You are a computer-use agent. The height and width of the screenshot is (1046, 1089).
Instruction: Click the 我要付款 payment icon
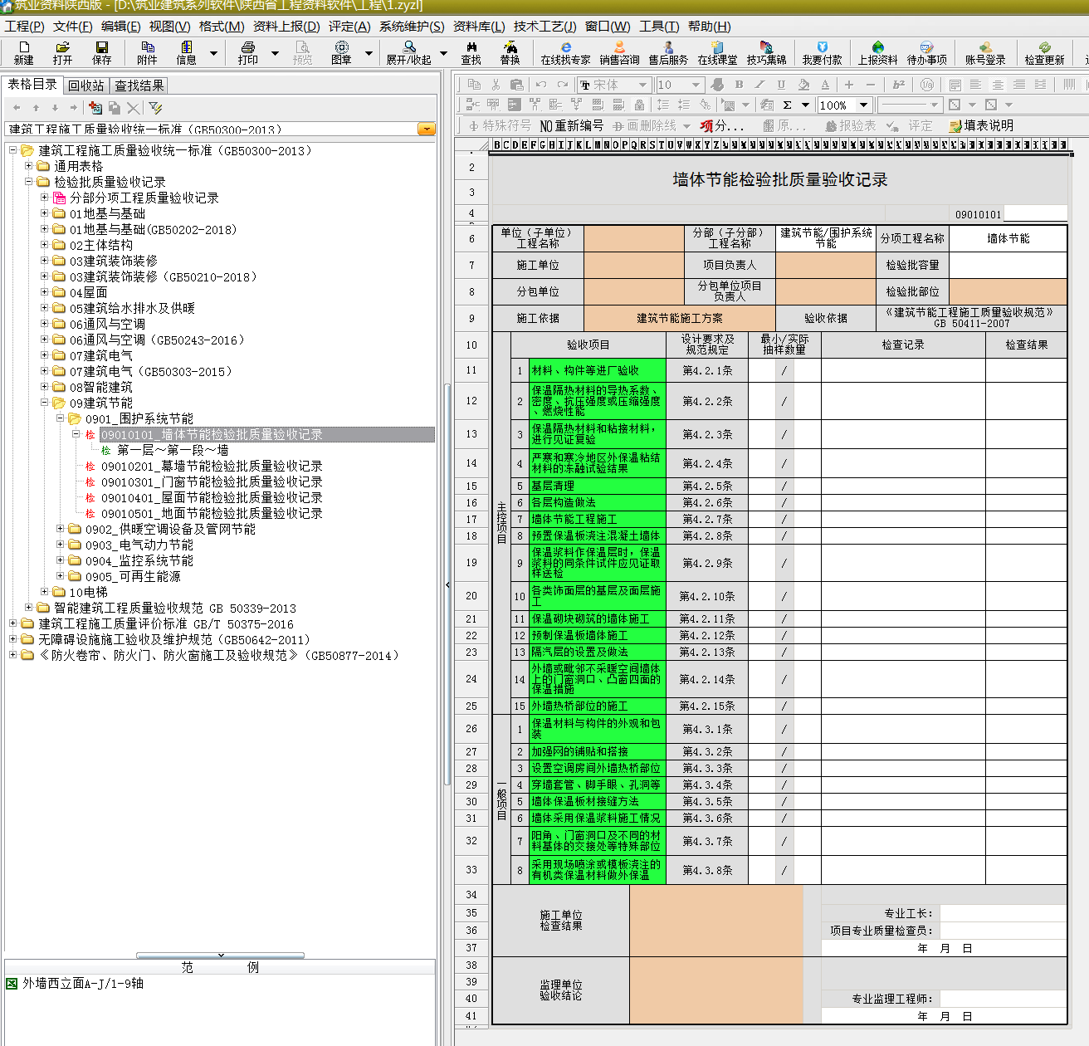(x=822, y=53)
